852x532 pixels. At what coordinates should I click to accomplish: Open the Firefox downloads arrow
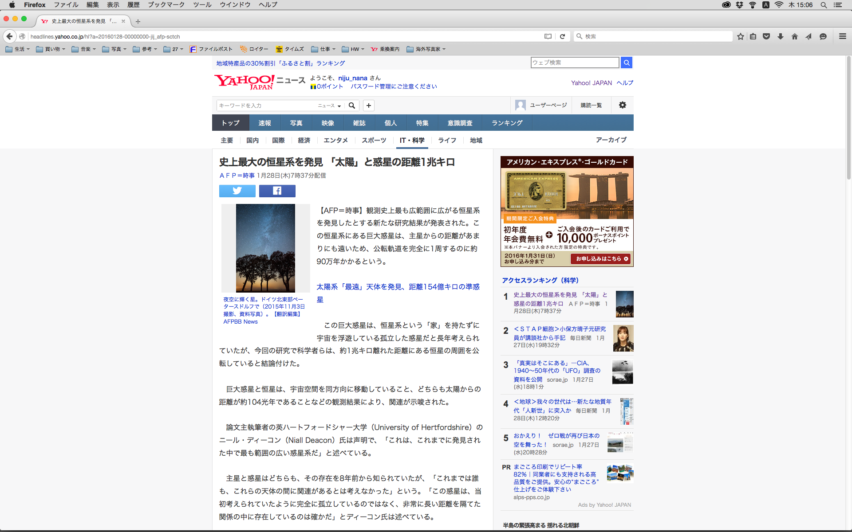781,36
